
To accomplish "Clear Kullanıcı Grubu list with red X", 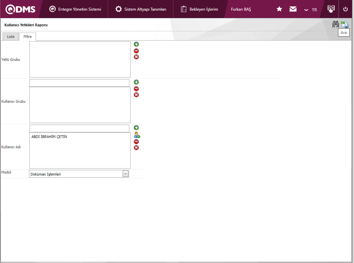I will (x=136, y=95).
